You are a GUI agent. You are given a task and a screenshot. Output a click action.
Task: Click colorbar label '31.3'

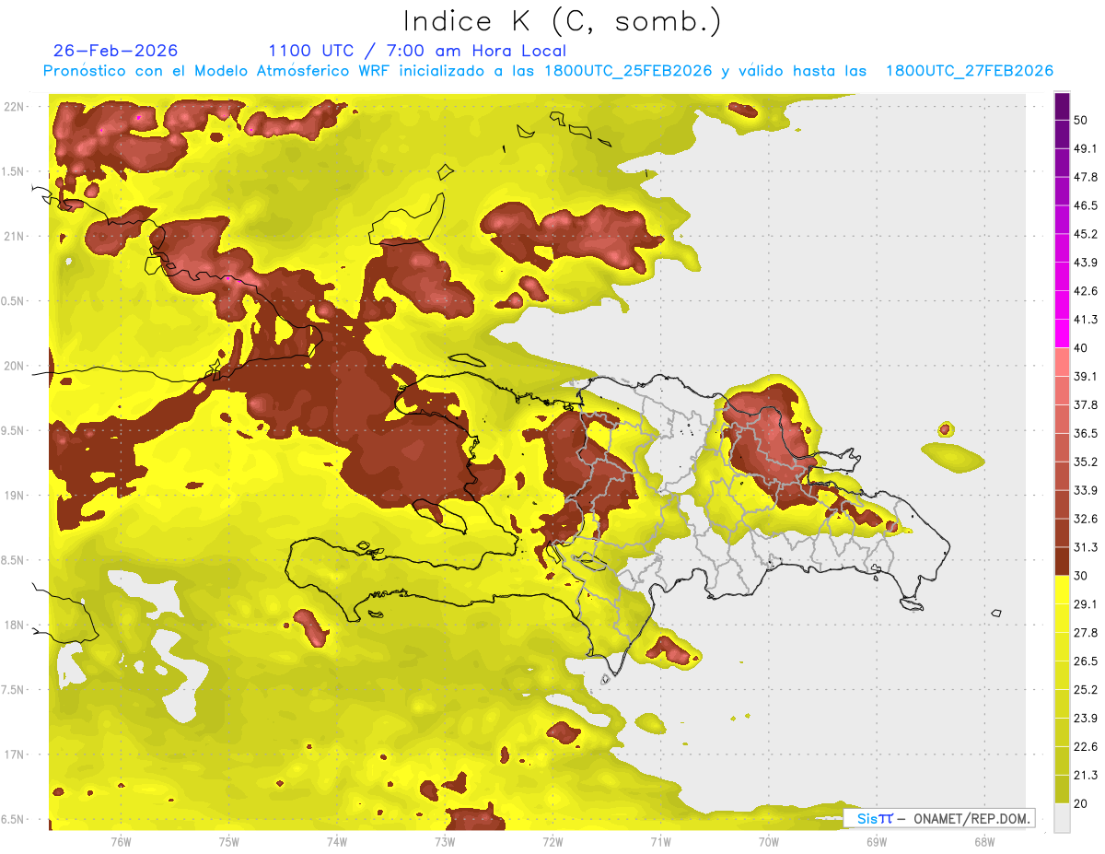click(1086, 547)
